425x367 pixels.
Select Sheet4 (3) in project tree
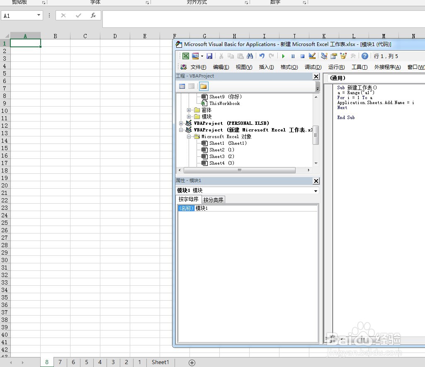click(x=222, y=163)
